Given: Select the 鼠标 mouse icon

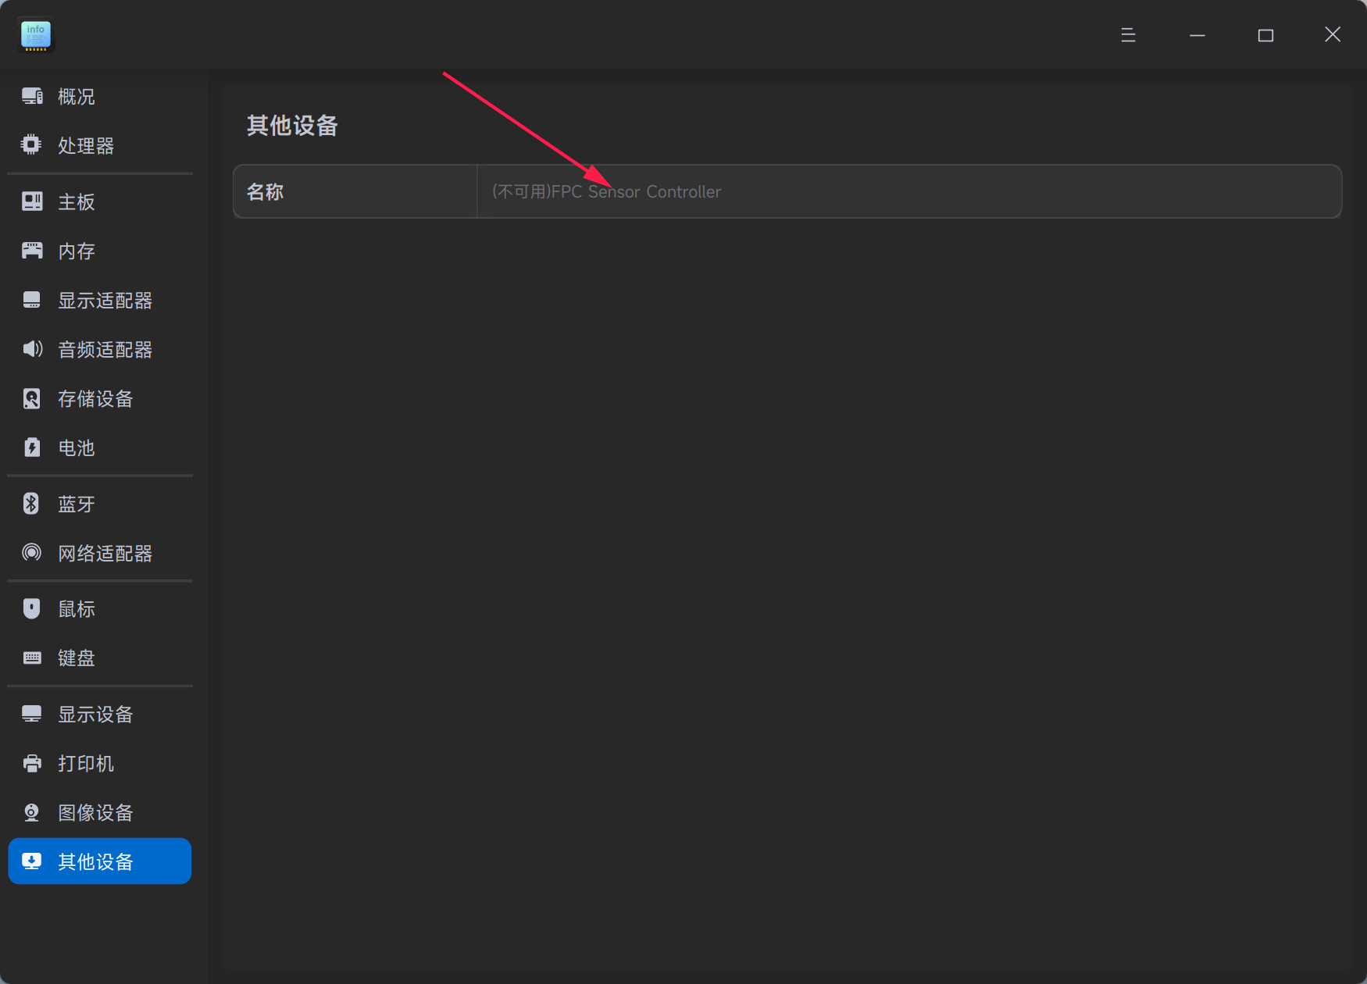Looking at the screenshot, I should tap(31, 608).
